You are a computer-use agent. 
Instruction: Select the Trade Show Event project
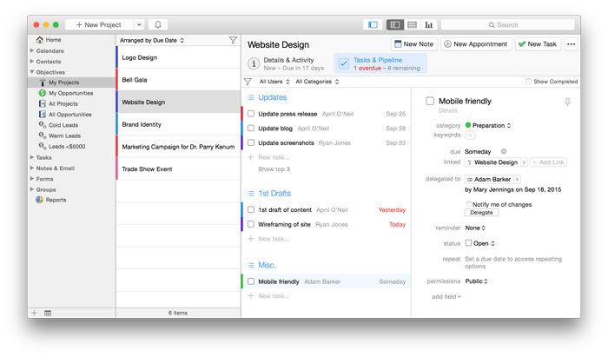tap(178, 169)
